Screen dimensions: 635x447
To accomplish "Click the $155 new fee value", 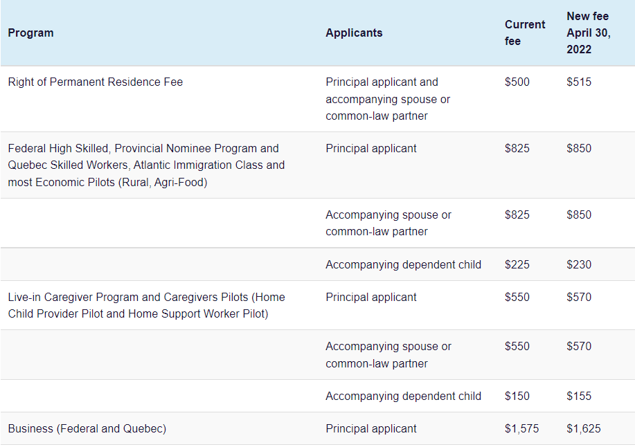I will click(x=579, y=396).
